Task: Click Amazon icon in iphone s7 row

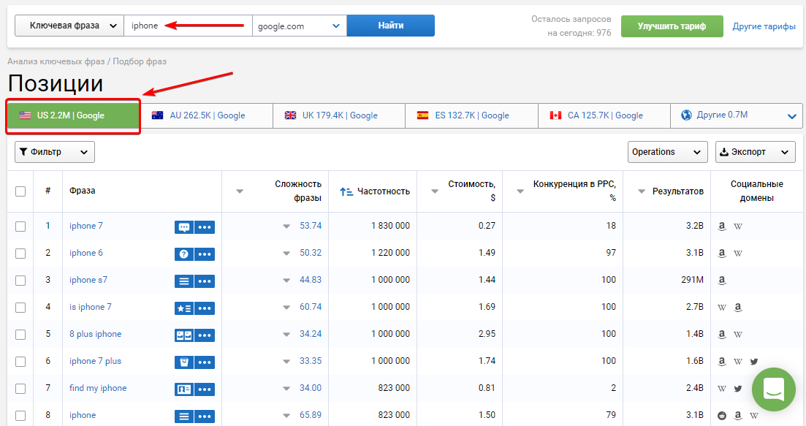Action: click(x=722, y=280)
